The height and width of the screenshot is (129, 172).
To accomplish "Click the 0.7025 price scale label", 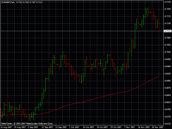I will [x=168, y=52].
